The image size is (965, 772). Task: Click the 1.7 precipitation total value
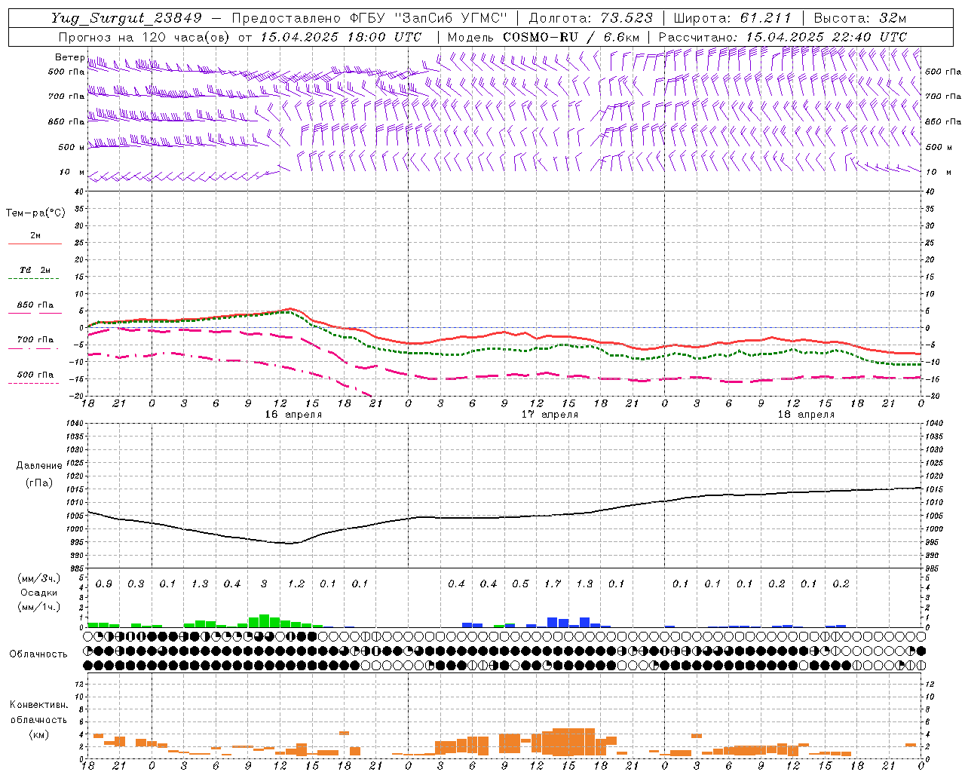pos(553,584)
